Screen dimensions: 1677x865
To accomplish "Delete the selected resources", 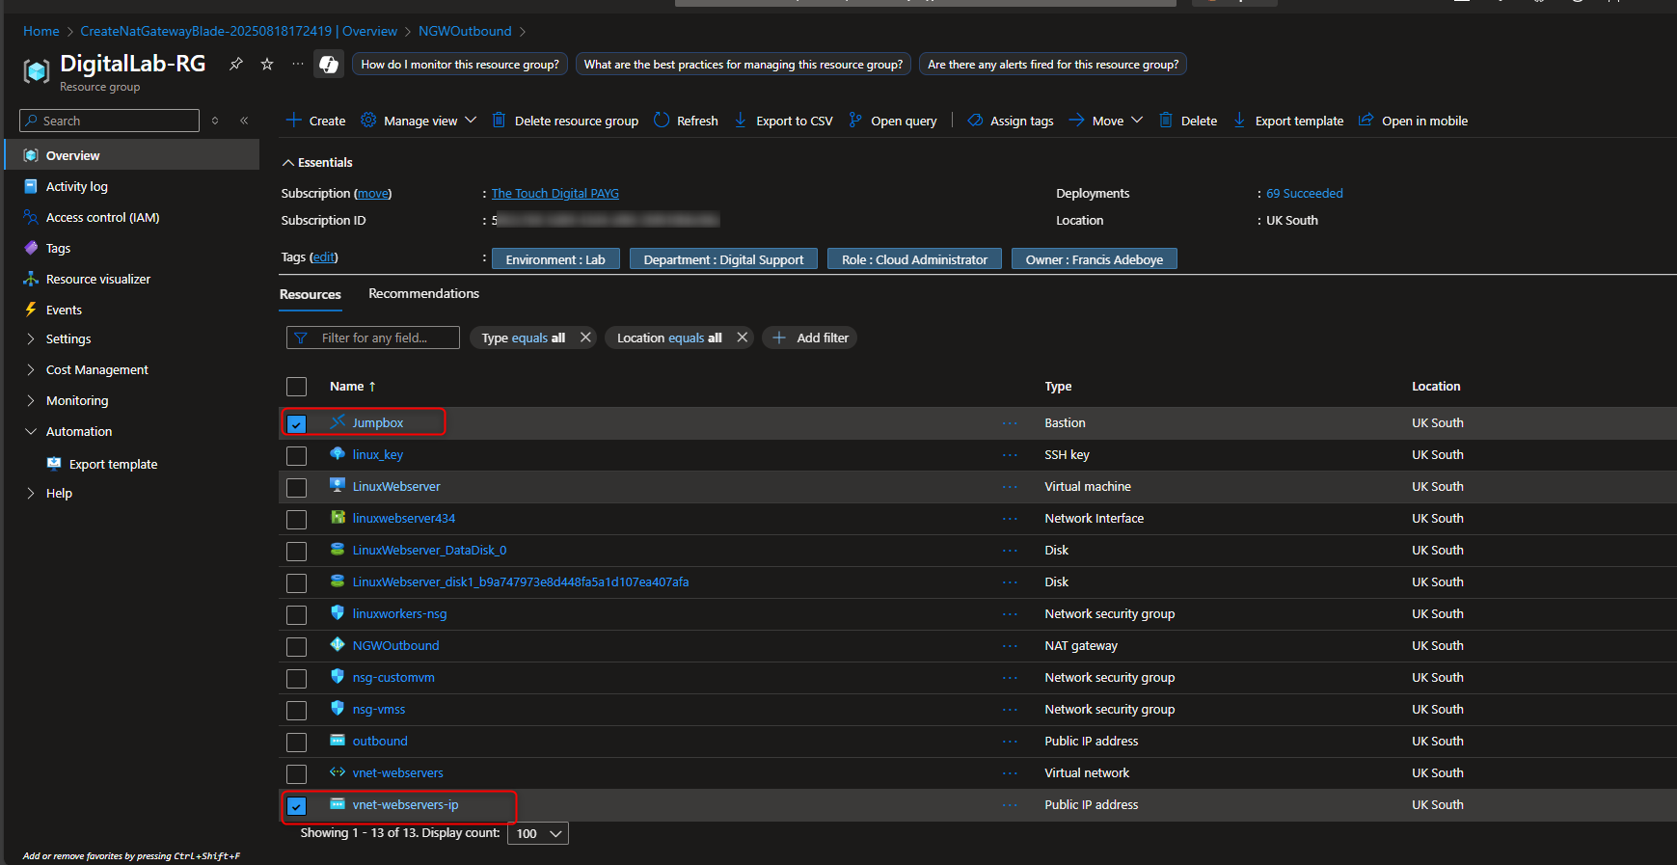I will click(x=1188, y=121).
